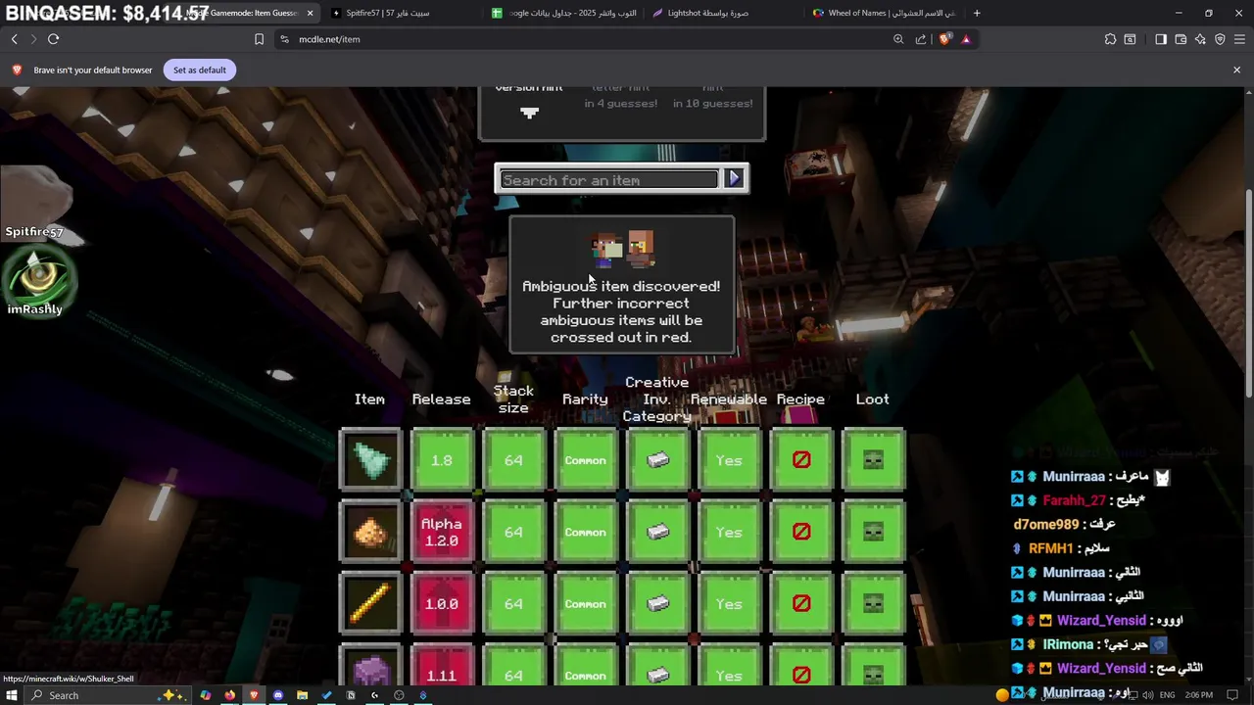The height and width of the screenshot is (705, 1254).
Task: Switch to the Wheel of Names tab
Action: tap(885, 13)
